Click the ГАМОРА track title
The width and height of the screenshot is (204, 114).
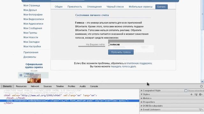(x=29, y=74)
